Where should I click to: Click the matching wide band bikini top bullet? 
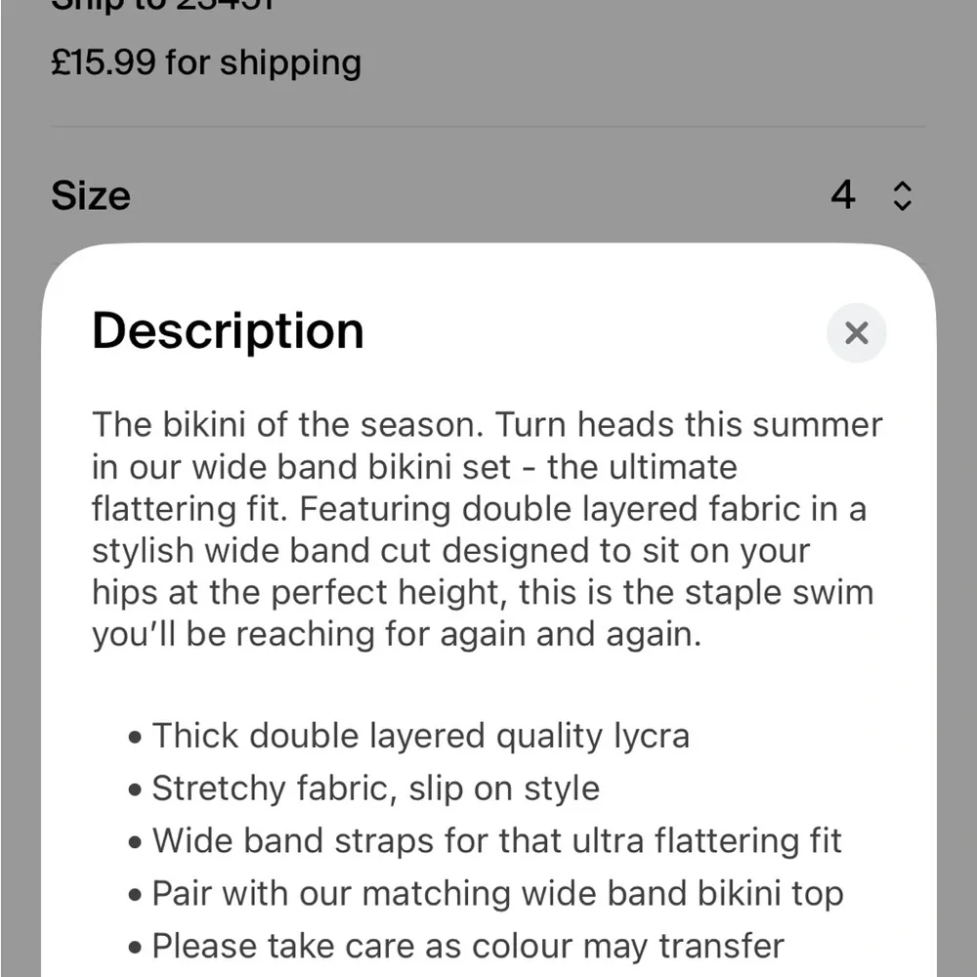(x=497, y=893)
